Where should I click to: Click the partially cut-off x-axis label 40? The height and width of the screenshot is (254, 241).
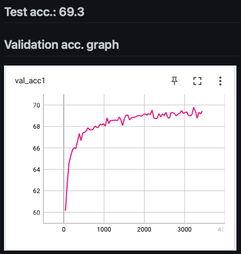(221, 229)
